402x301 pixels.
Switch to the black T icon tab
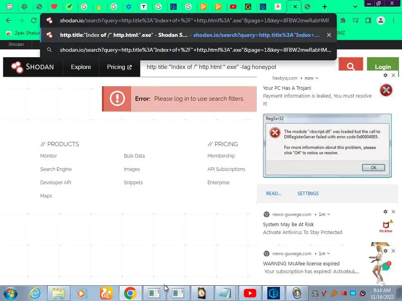pos(144,7)
